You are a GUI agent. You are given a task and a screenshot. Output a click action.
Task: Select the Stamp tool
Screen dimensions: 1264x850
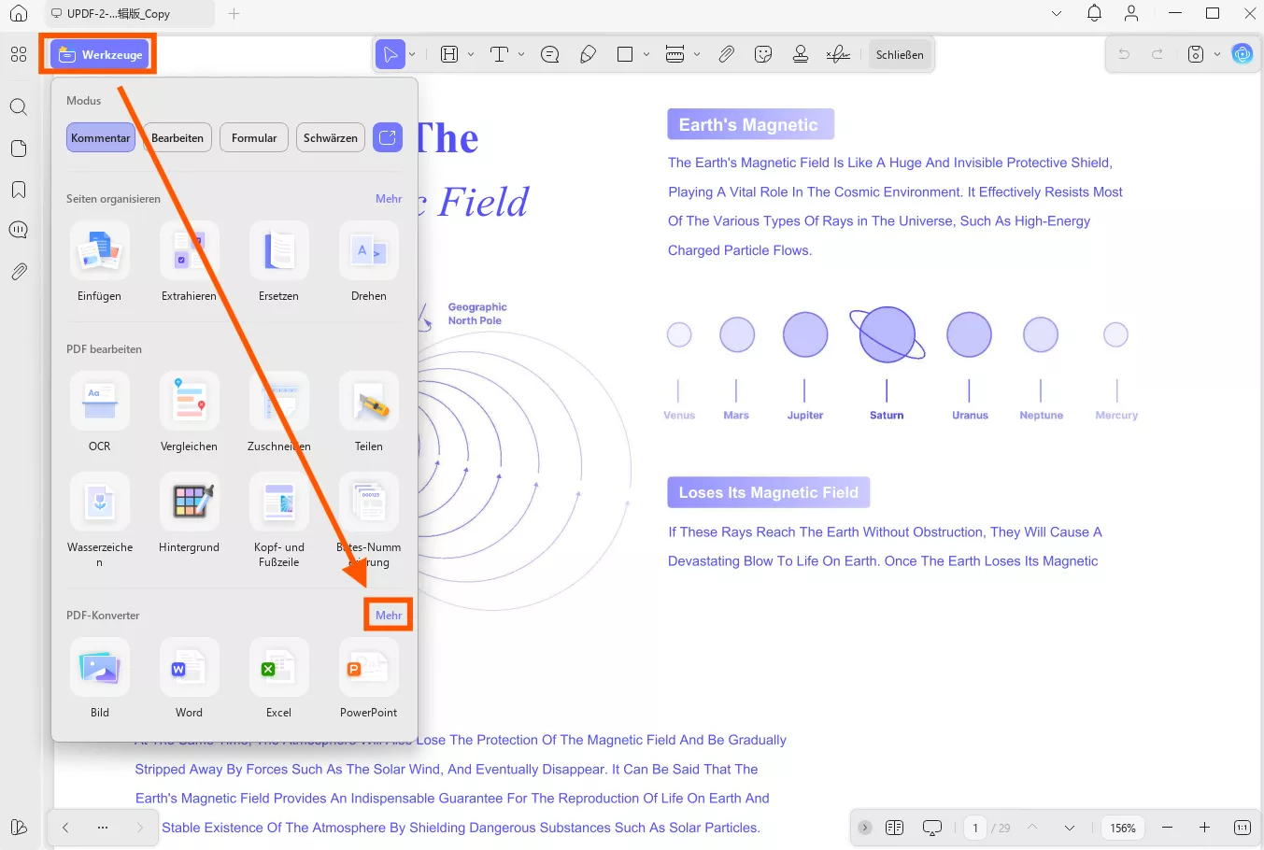pos(800,54)
